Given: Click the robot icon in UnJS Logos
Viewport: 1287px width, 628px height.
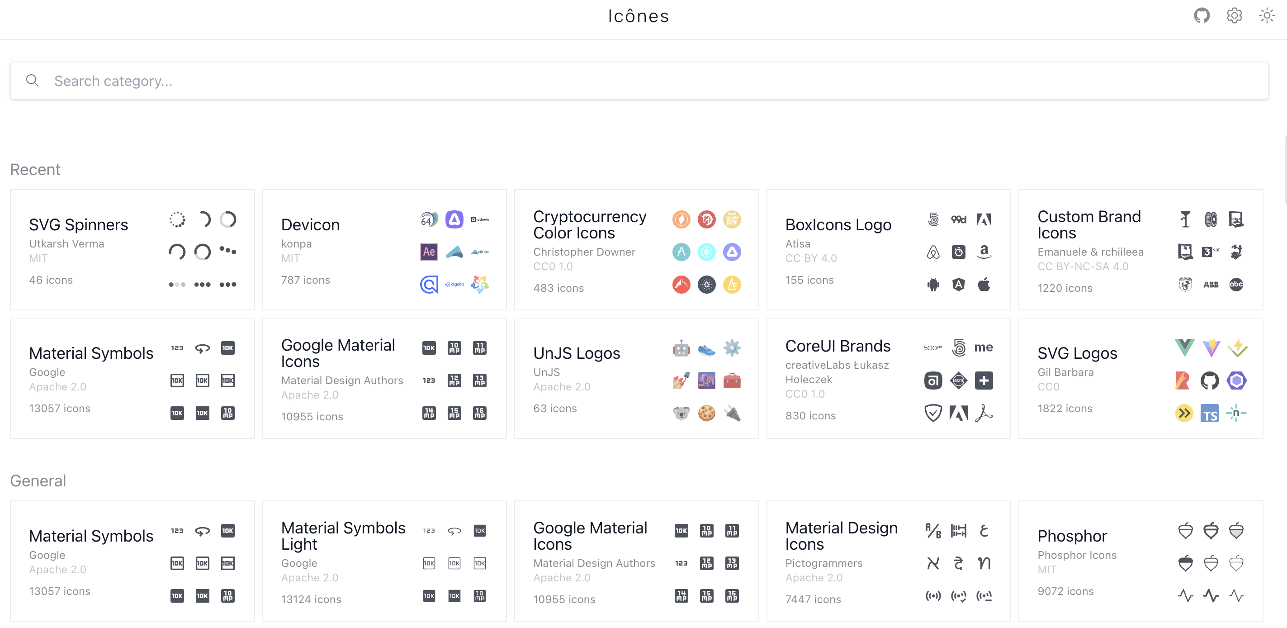Looking at the screenshot, I should pos(681,348).
